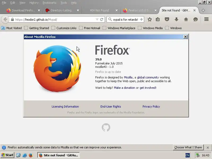
Task: Dismiss the data sharing notification bar
Action: (x=208, y=148)
